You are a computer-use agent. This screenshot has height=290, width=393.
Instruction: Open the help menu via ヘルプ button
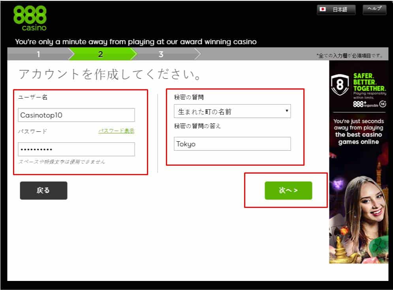pyautogui.click(x=374, y=9)
